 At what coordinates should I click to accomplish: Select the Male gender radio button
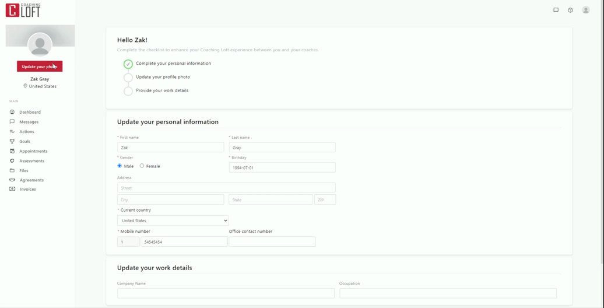[120, 166]
